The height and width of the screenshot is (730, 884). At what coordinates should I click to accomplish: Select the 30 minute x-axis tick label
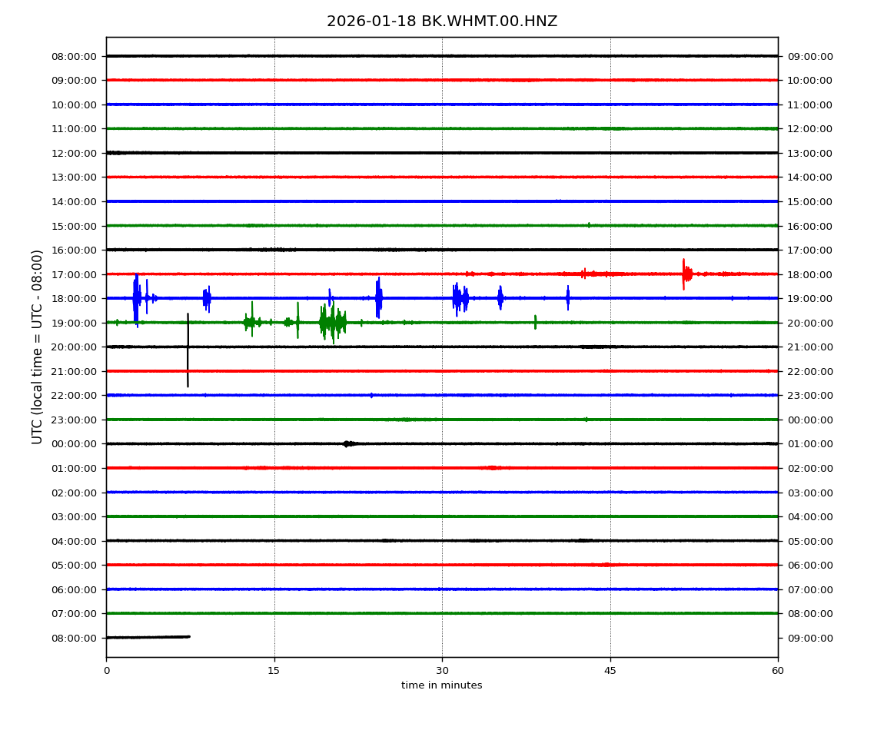442,671
